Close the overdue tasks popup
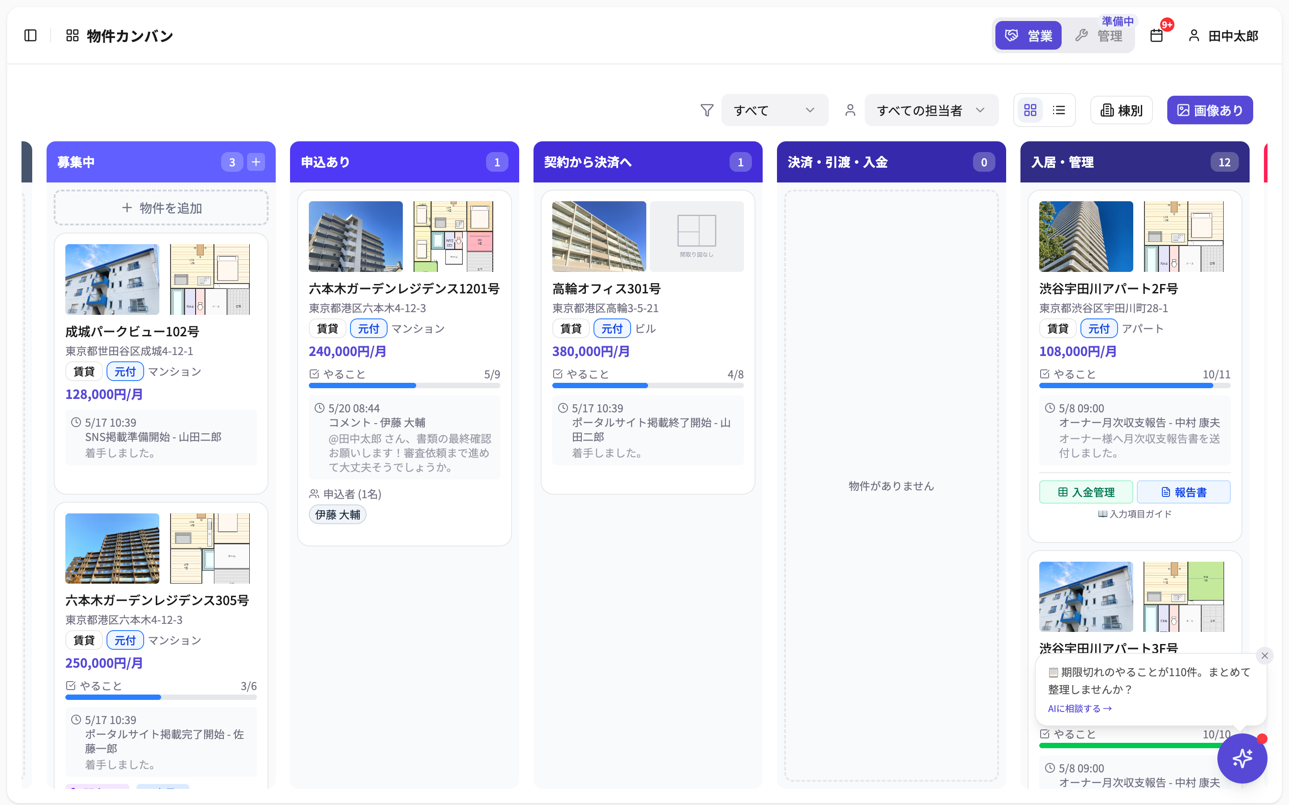Screen dimensions: 1289x805 click(x=1264, y=655)
